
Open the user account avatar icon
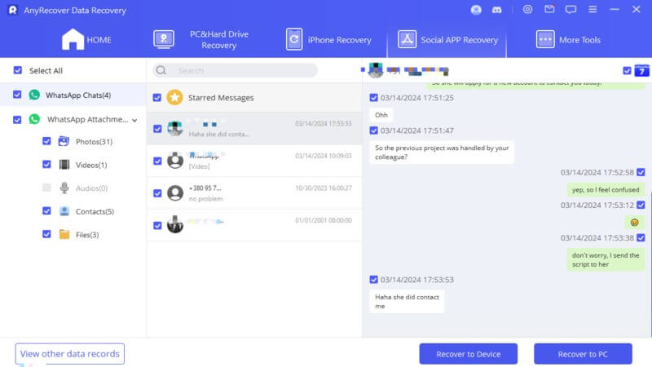pyautogui.click(x=476, y=10)
